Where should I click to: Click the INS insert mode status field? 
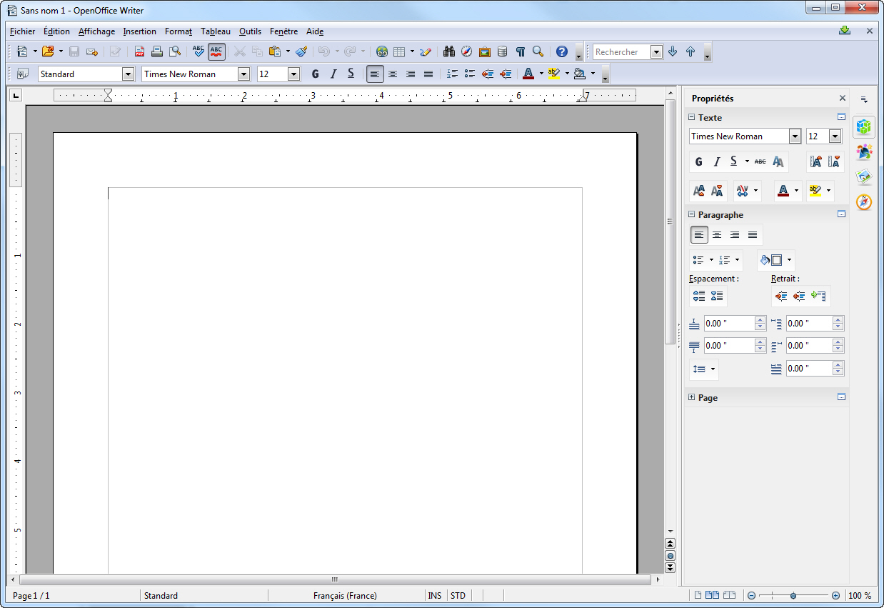click(x=434, y=596)
